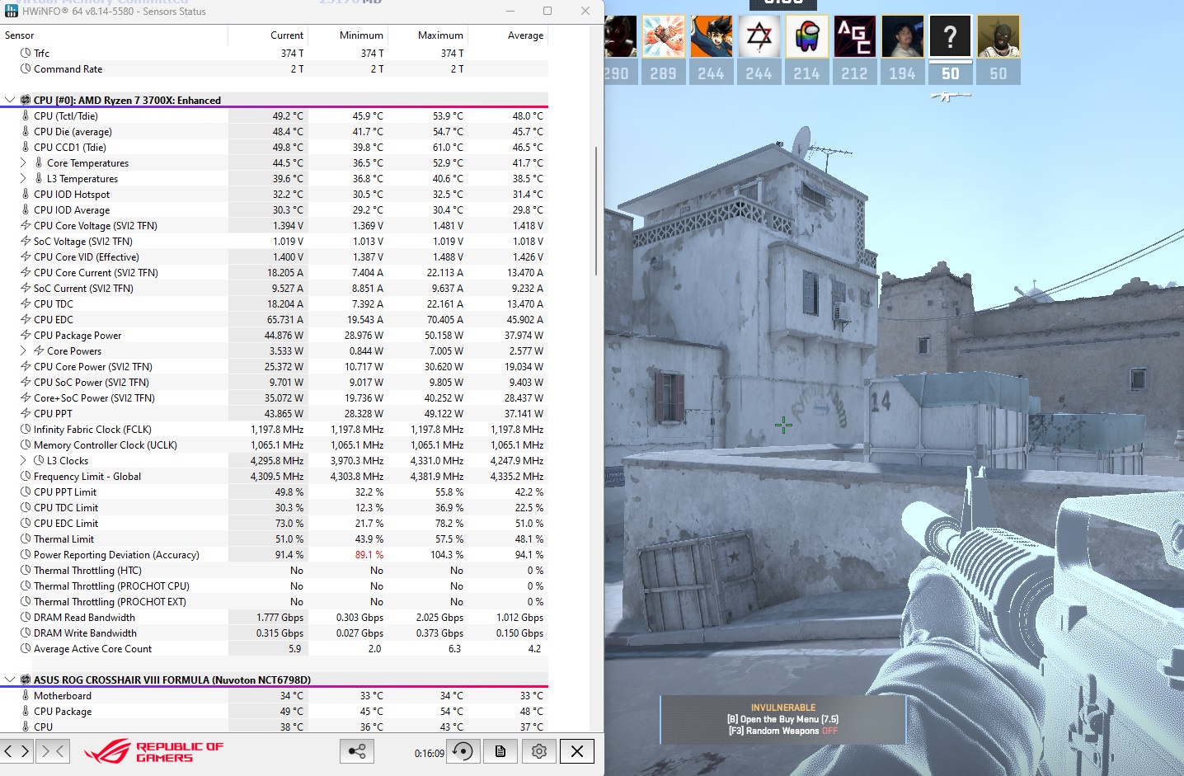Click the Trfc row label
Image resolution: width=1184 pixels, height=776 pixels.
41,54
